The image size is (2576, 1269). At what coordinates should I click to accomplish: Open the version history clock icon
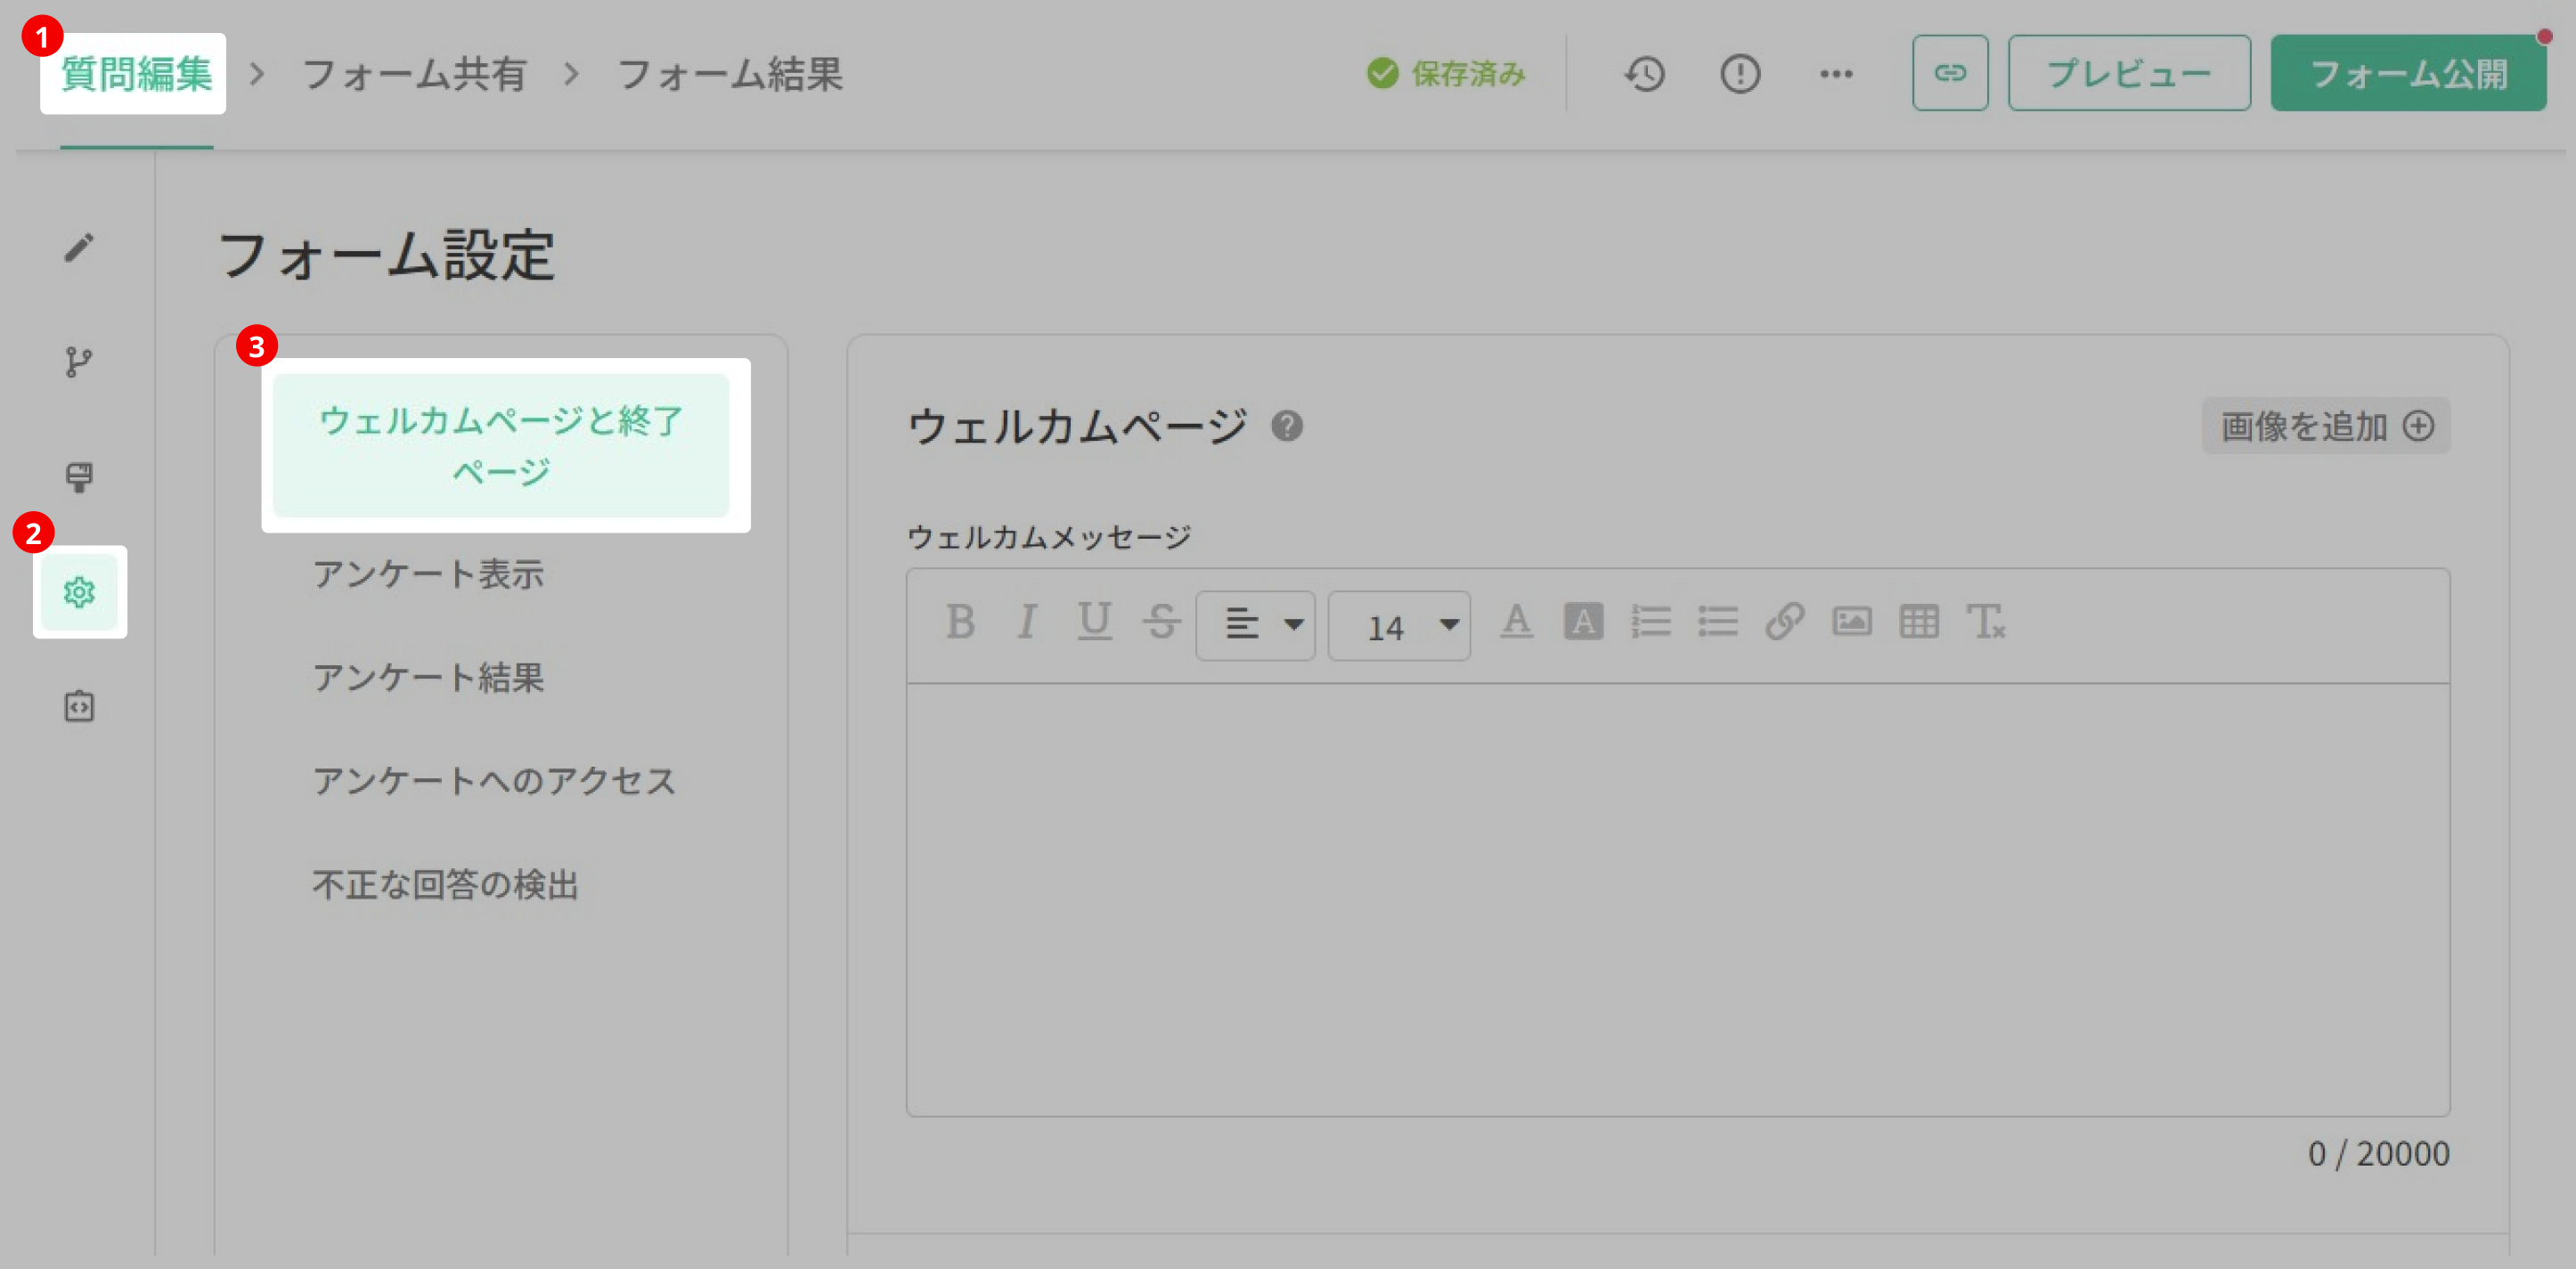coord(1645,73)
